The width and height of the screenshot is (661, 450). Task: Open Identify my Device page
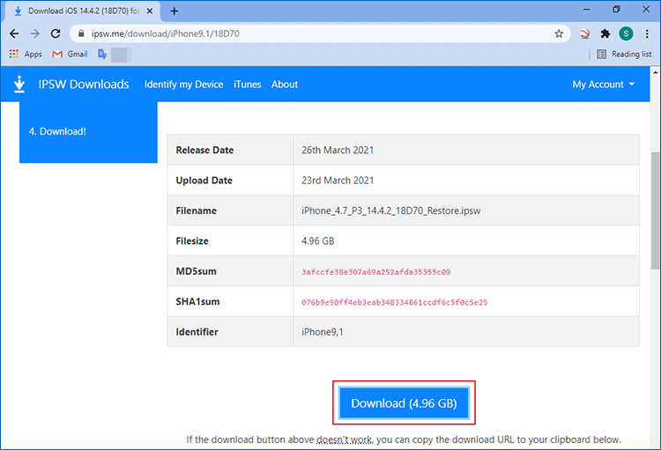pos(184,85)
